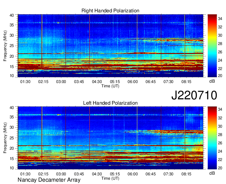Click the '05:15' time tick of Left Handed plot
226x184 pixels.
pyautogui.click(x=115, y=174)
